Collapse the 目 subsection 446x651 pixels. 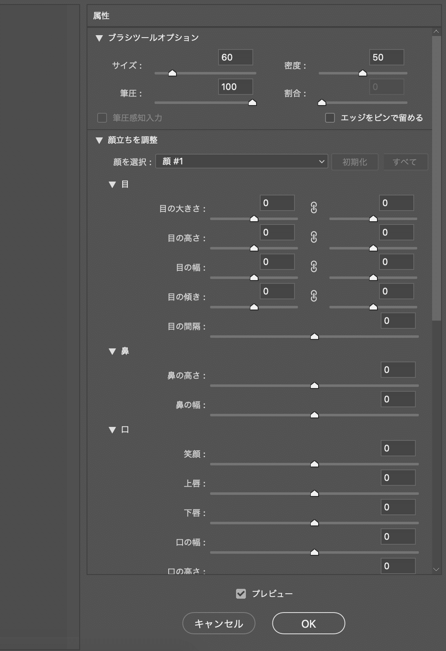tap(112, 184)
